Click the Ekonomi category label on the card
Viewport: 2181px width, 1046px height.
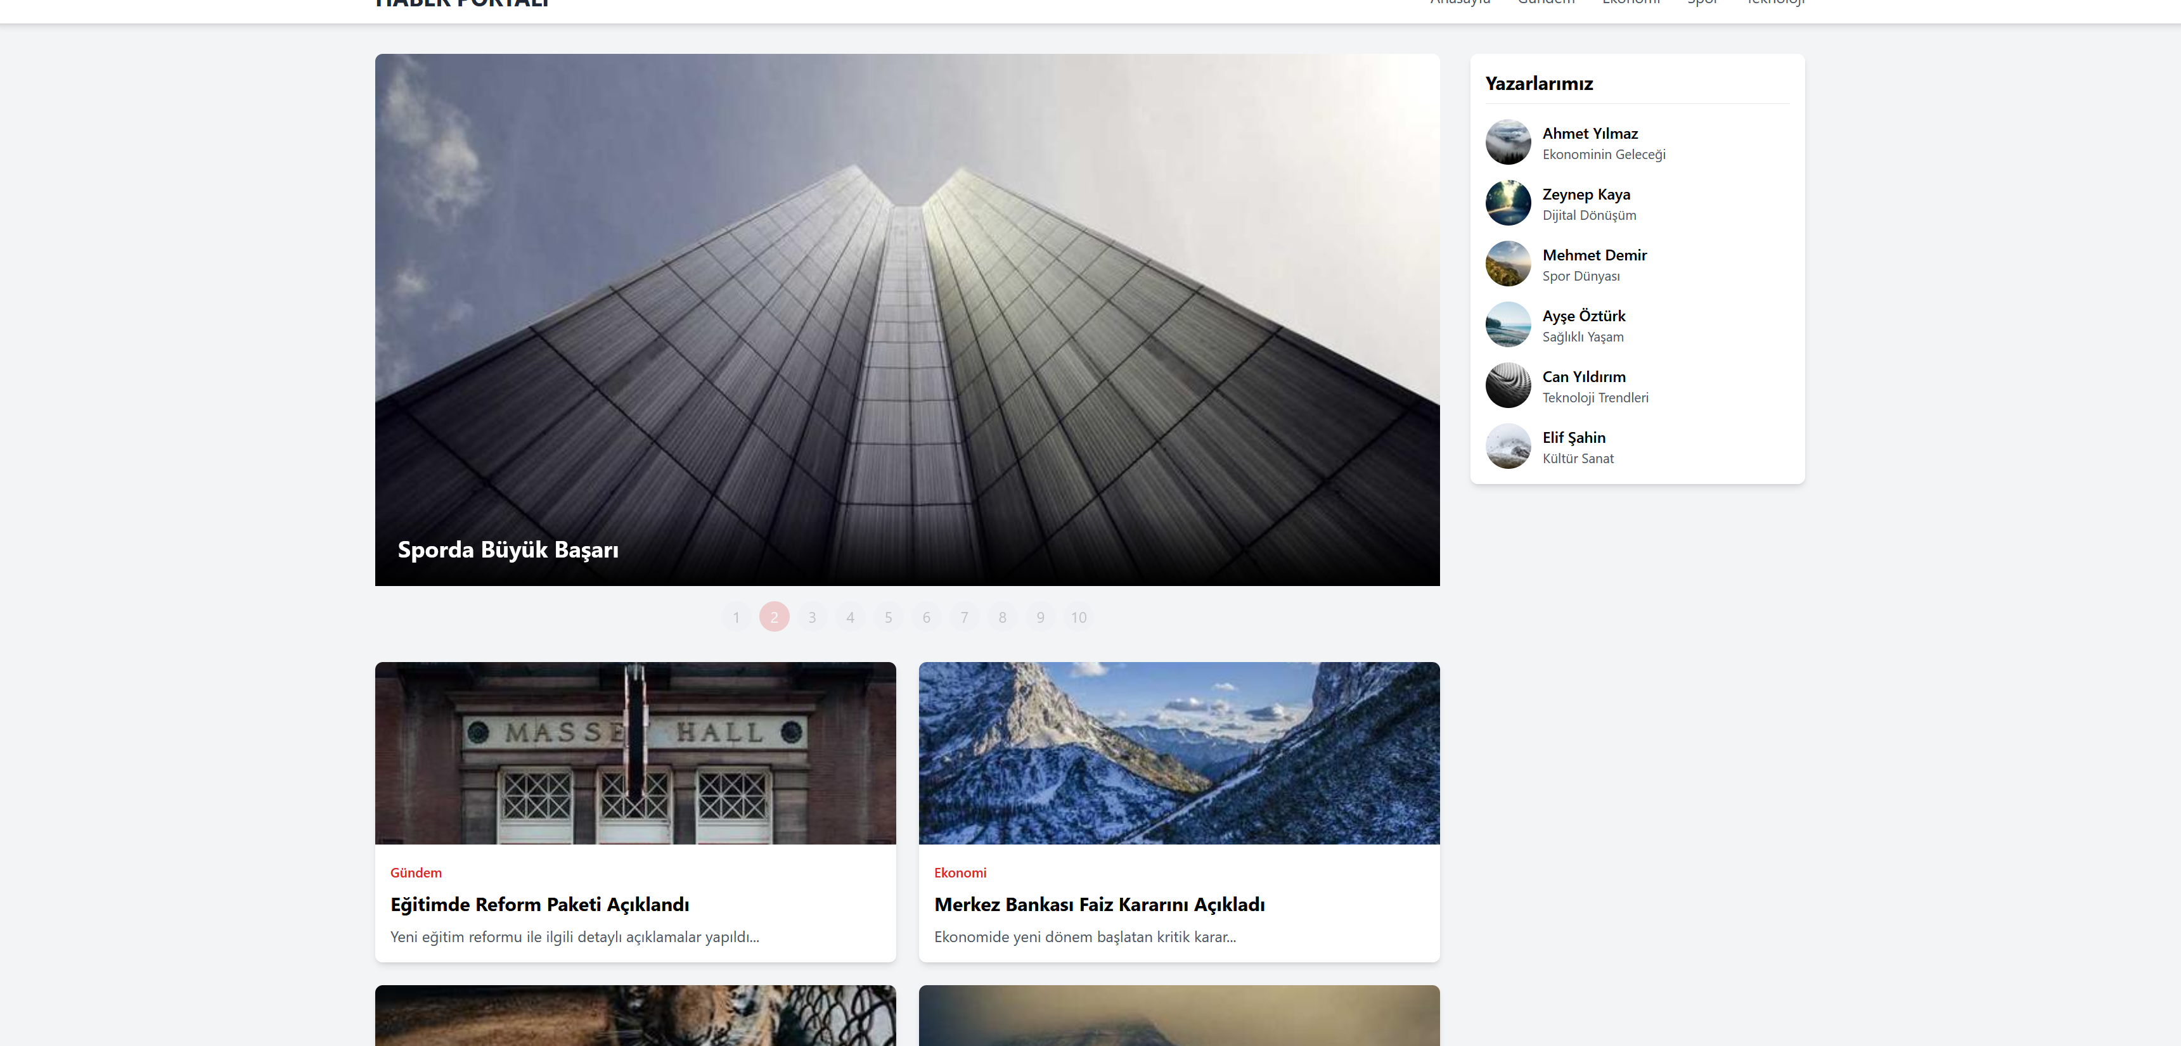[960, 872]
